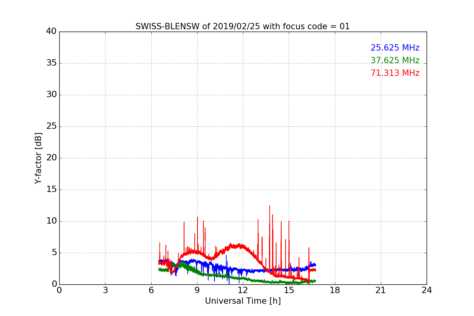Click the 'Y-factor [dB]' axis label
The height and width of the screenshot is (316, 474).
[38, 158]
